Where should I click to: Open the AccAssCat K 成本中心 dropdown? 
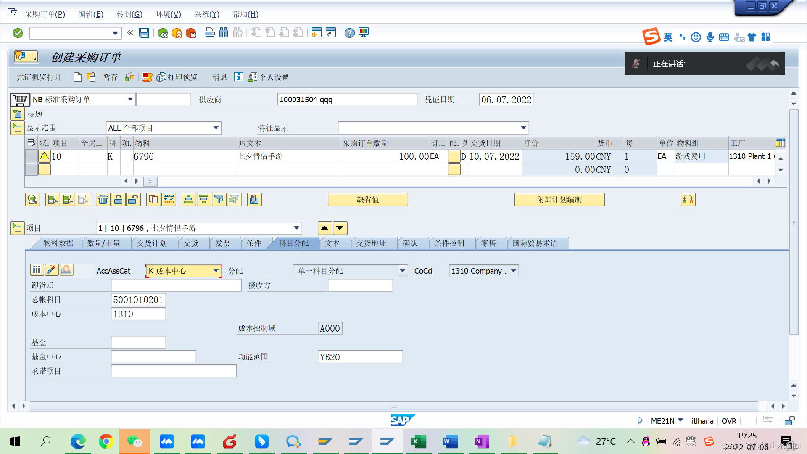pyautogui.click(x=216, y=271)
